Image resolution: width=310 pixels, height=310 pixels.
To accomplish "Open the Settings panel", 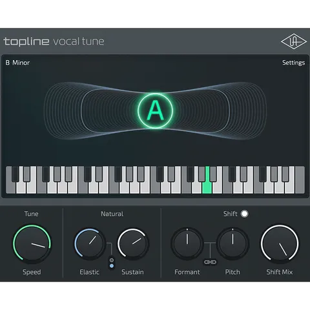I will [293, 63].
